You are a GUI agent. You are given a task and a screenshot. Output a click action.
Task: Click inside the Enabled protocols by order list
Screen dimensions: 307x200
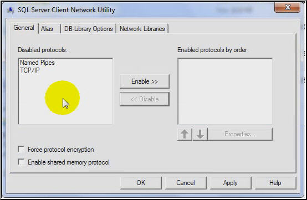tap(225, 91)
